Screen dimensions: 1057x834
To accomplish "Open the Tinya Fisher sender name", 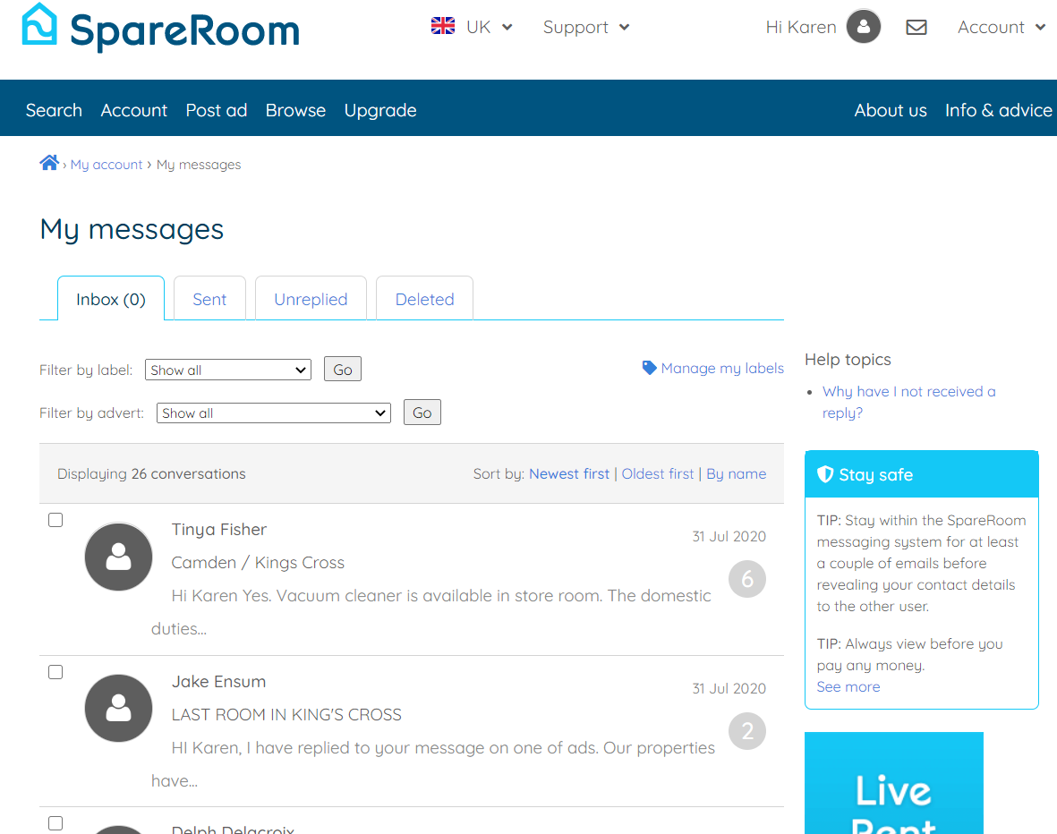I will click(x=219, y=529).
